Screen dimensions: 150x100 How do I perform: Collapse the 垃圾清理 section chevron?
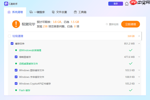139,36
